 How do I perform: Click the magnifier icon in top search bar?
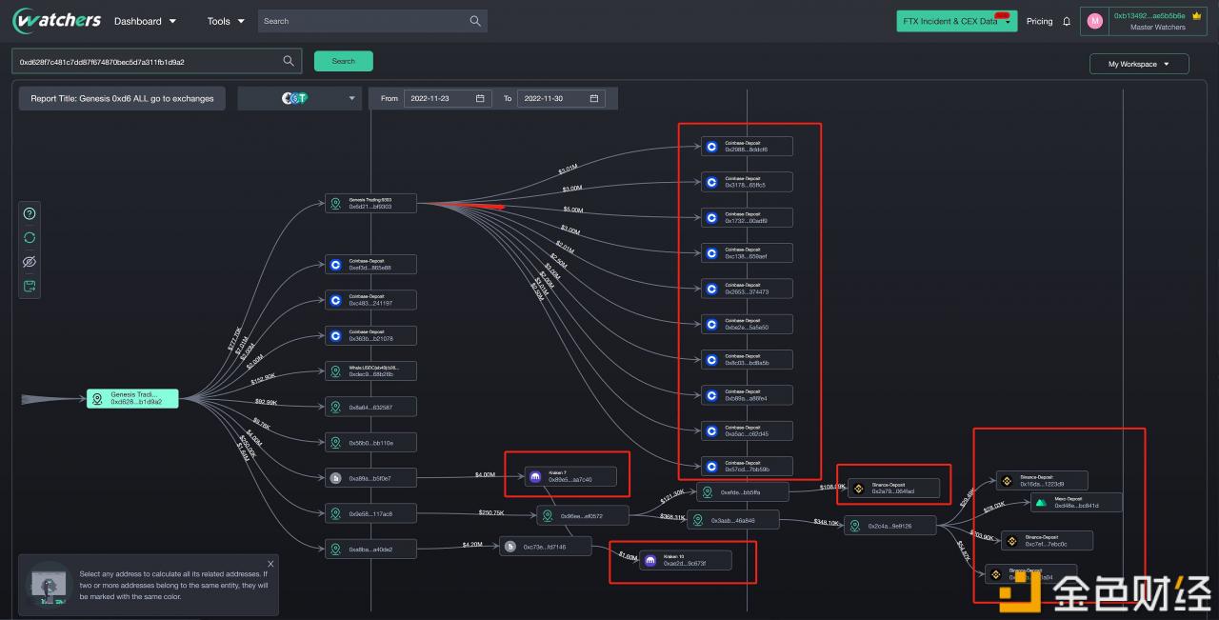click(475, 21)
